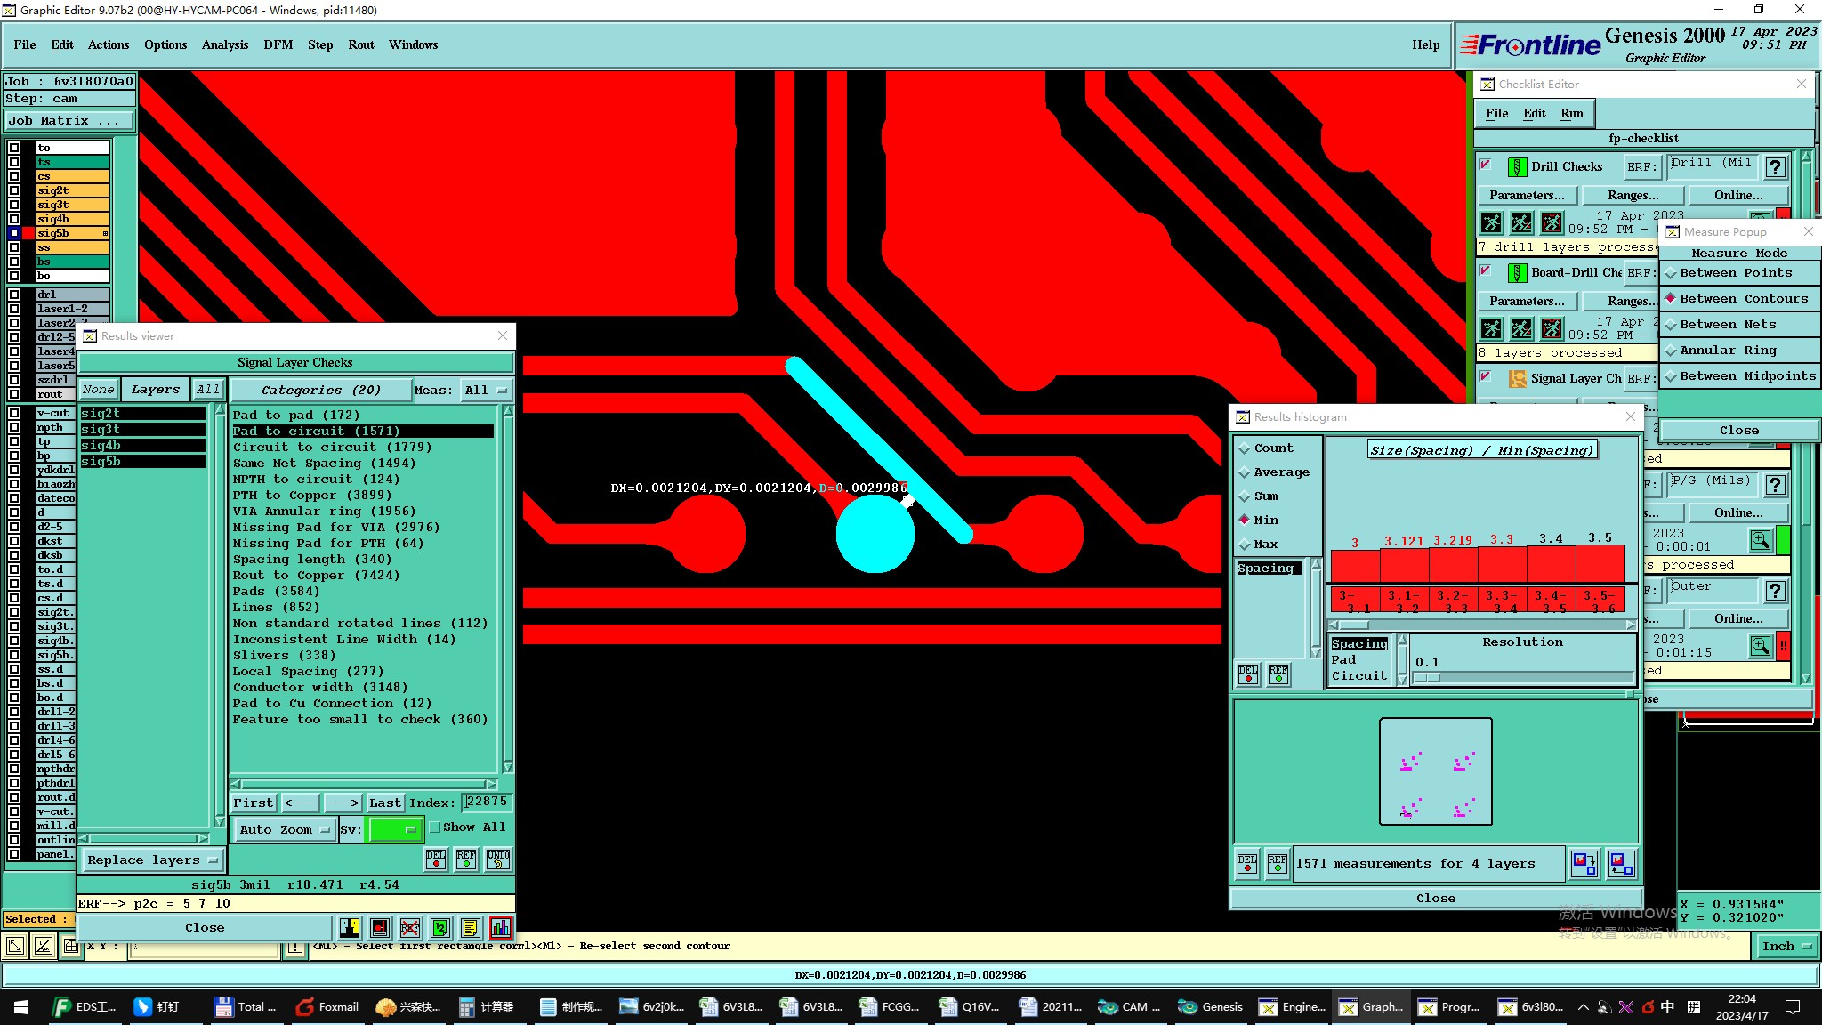Open the DFM menu

[278, 44]
